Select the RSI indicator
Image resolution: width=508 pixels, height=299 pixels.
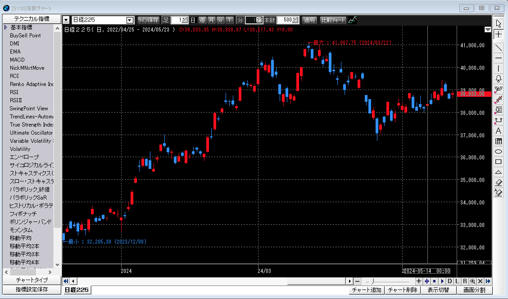point(14,92)
